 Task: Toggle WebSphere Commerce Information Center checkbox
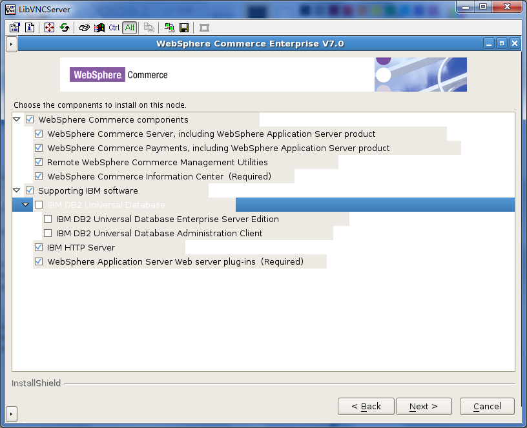39,176
